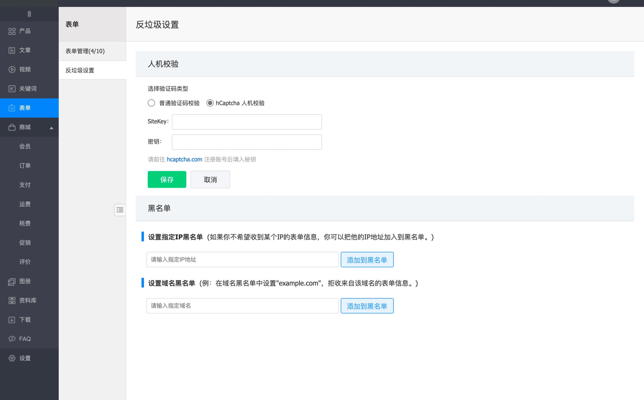Image resolution: width=644 pixels, height=400 pixels.
Task: Click the FAQ chat bubble icon
Action: coord(12,339)
